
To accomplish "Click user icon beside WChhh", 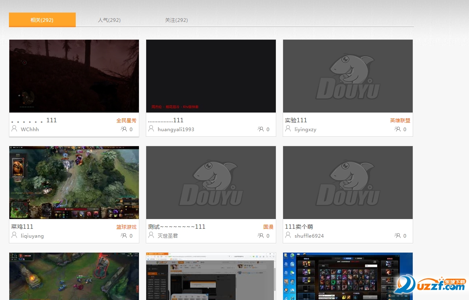I will (x=14, y=129).
